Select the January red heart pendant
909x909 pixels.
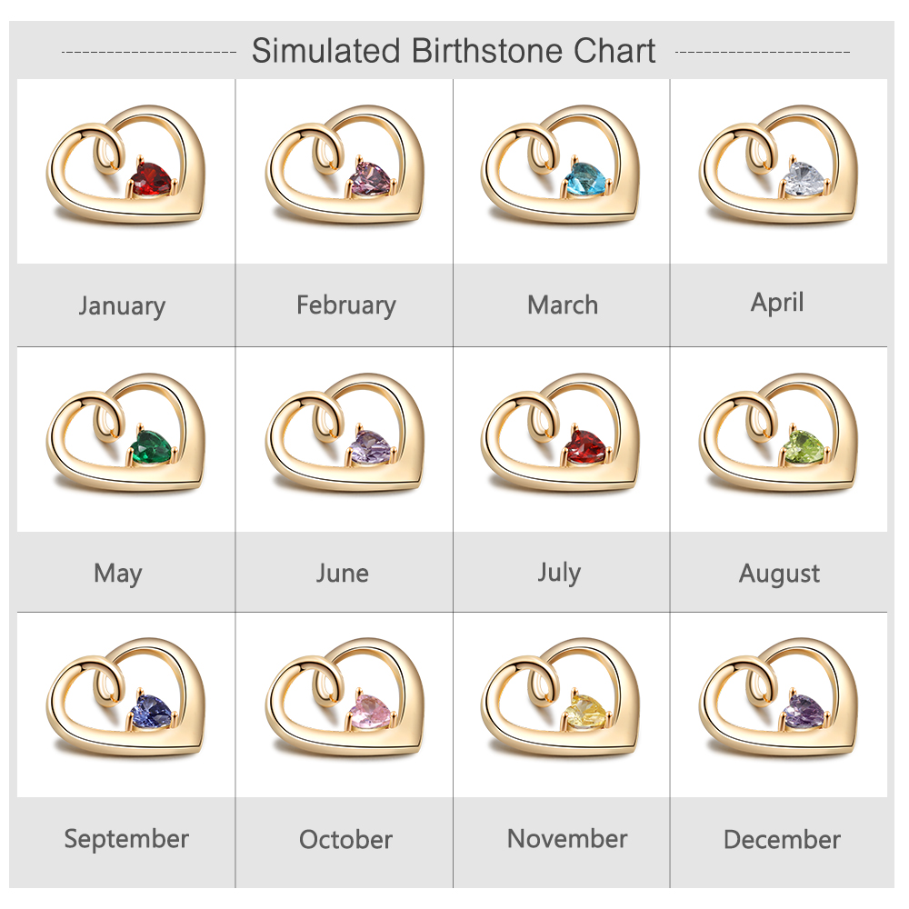(125, 164)
